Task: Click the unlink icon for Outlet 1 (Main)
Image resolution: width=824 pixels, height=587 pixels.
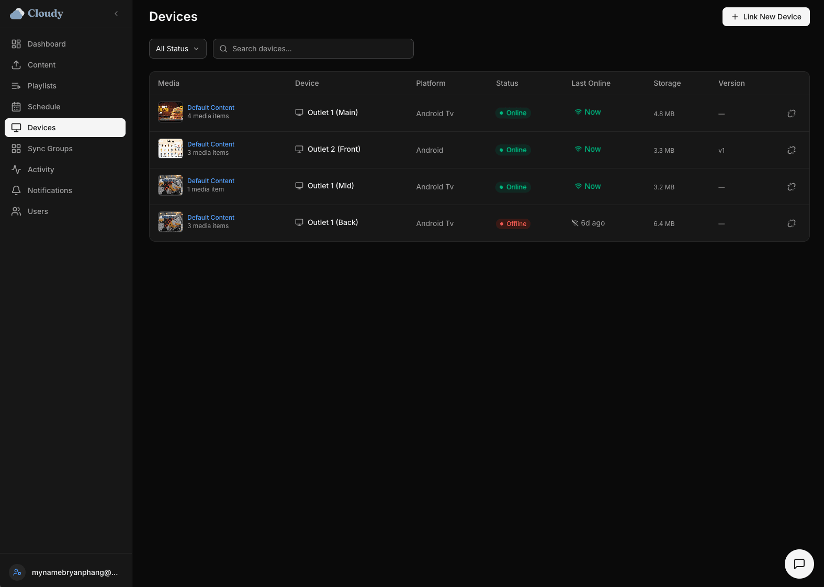Action: tap(792, 114)
